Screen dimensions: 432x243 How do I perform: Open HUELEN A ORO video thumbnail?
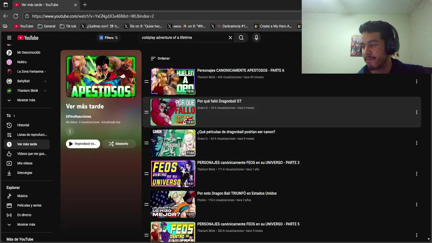coord(173,81)
